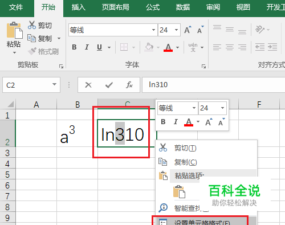This screenshot has height=225, width=285.
Task: Open the ribbon font name dropdown
Action: click(153, 30)
